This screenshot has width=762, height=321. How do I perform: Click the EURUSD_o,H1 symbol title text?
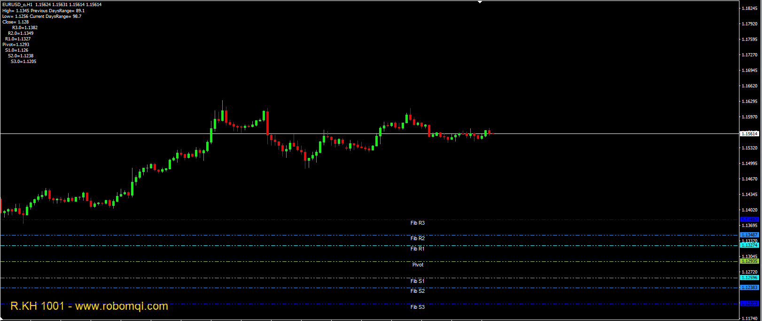[x=17, y=5]
